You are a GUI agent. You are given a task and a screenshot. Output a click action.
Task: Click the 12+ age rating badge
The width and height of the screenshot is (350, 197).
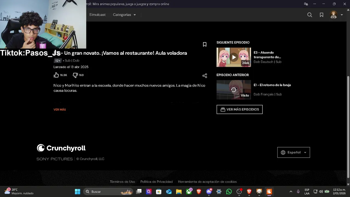[x=58, y=61]
